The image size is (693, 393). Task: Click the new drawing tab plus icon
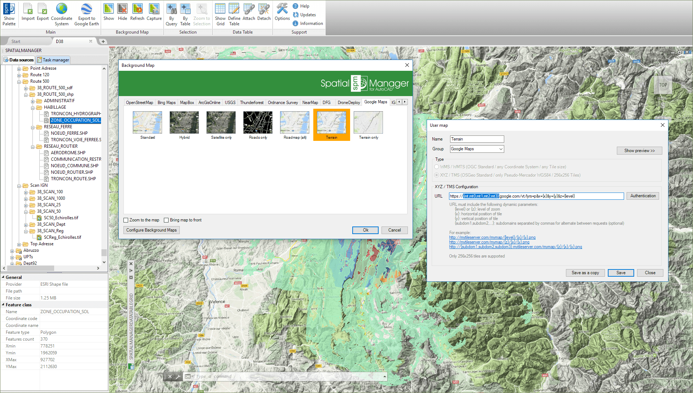103,42
